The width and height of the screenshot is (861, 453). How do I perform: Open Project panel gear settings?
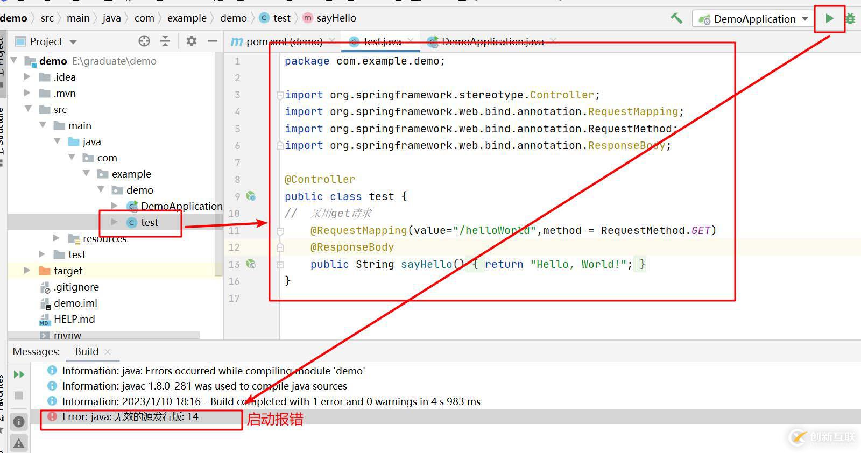coord(191,41)
